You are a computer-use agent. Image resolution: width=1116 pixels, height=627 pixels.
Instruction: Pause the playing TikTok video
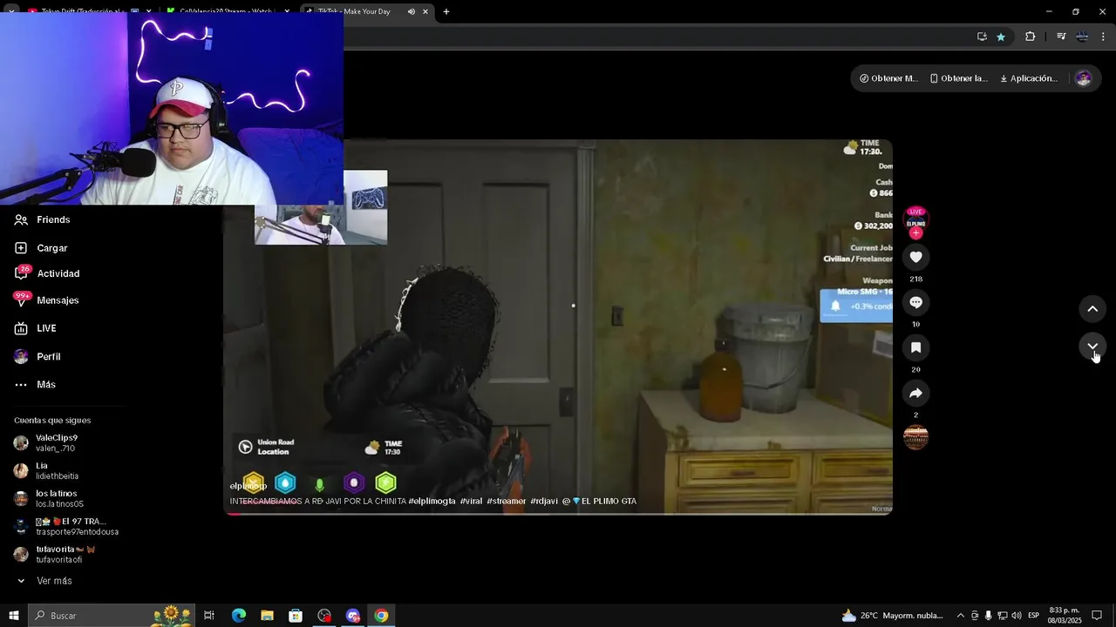558,327
